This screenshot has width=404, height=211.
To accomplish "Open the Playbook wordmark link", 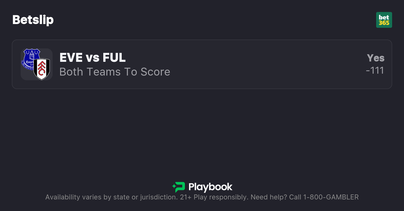I will 210,187.
